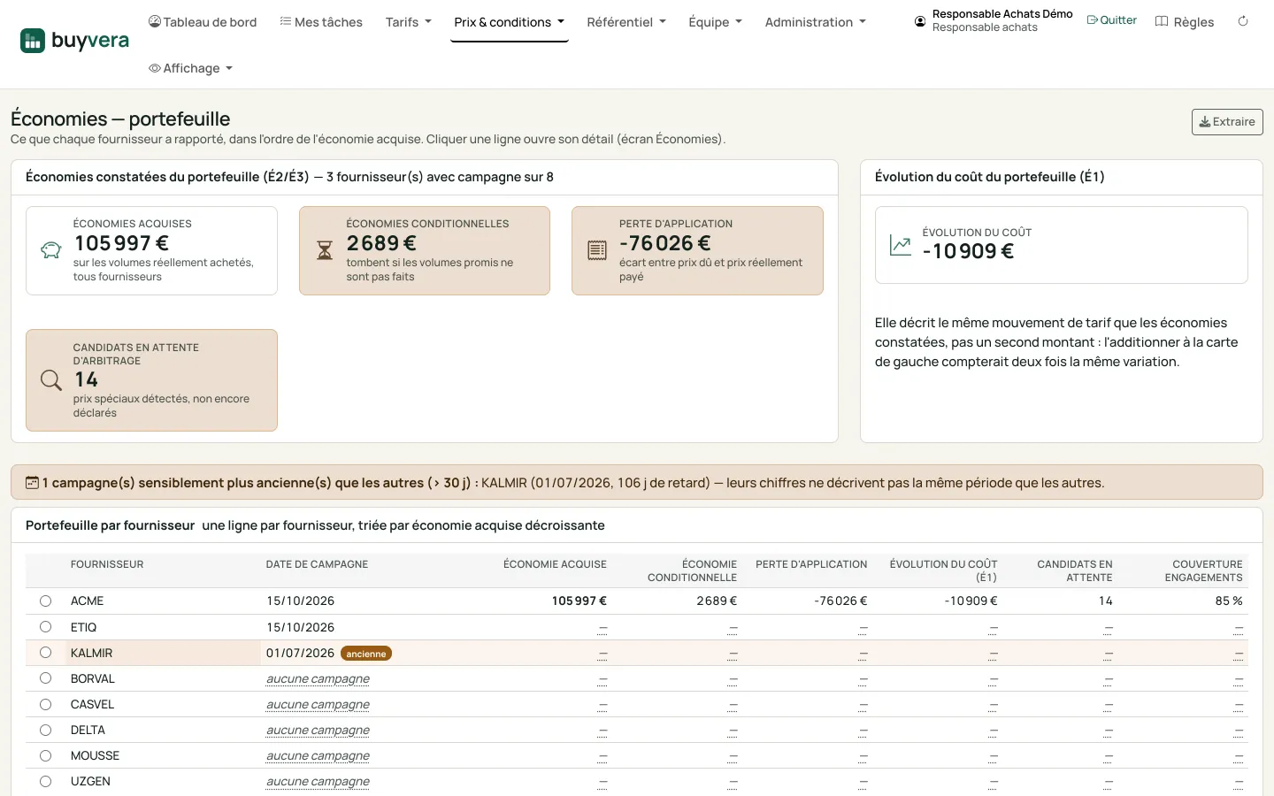Select the KALMIR row radio button
Viewport: 1274px width, 796px height.
point(45,653)
